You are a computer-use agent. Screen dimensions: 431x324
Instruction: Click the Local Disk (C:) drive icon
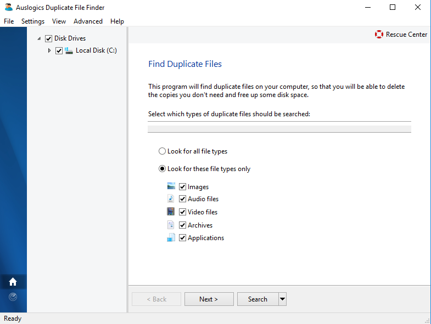[69, 50]
